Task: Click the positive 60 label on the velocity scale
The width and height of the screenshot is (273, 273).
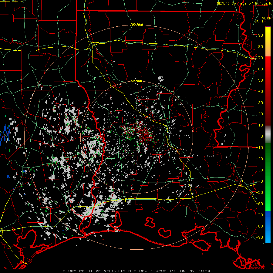Action: pyautogui.click(x=261, y=69)
